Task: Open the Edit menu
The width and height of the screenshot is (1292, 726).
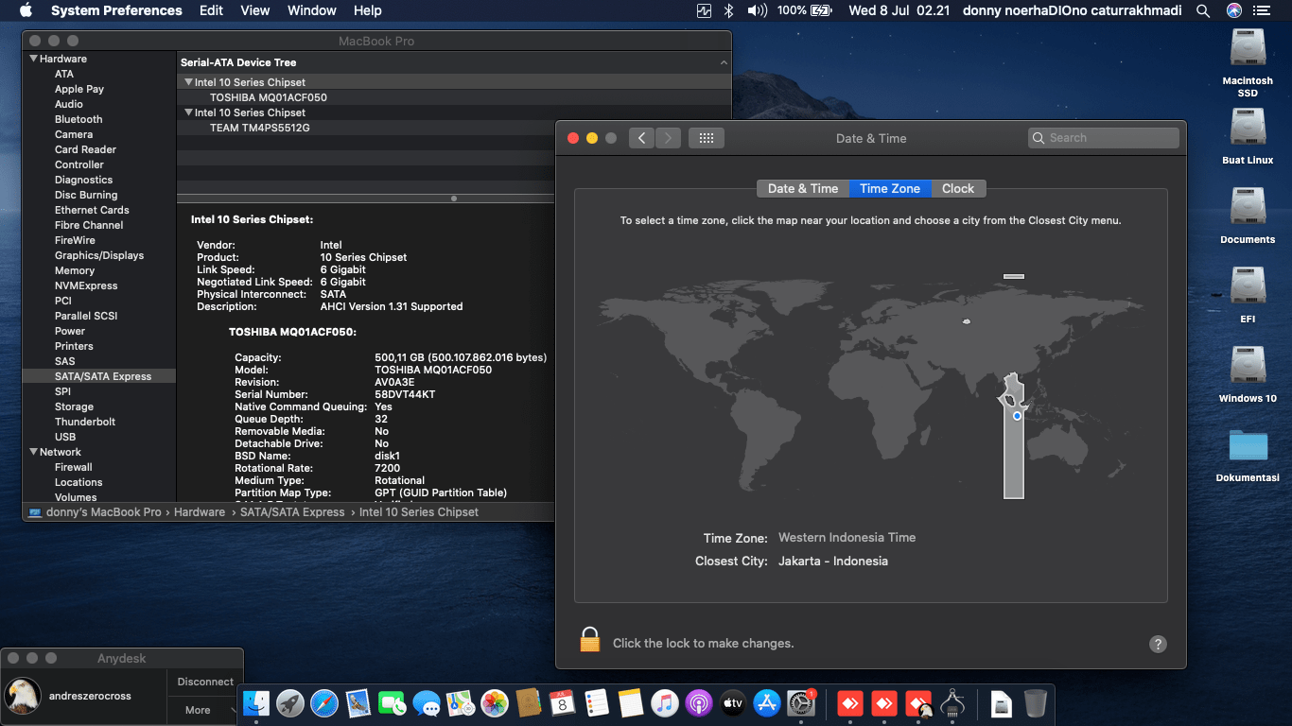Action: coord(211,10)
